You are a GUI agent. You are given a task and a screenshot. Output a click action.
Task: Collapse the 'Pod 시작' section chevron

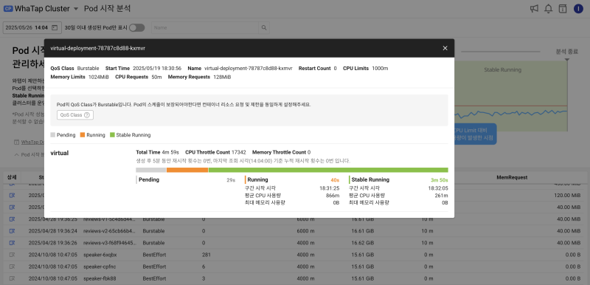16,154
